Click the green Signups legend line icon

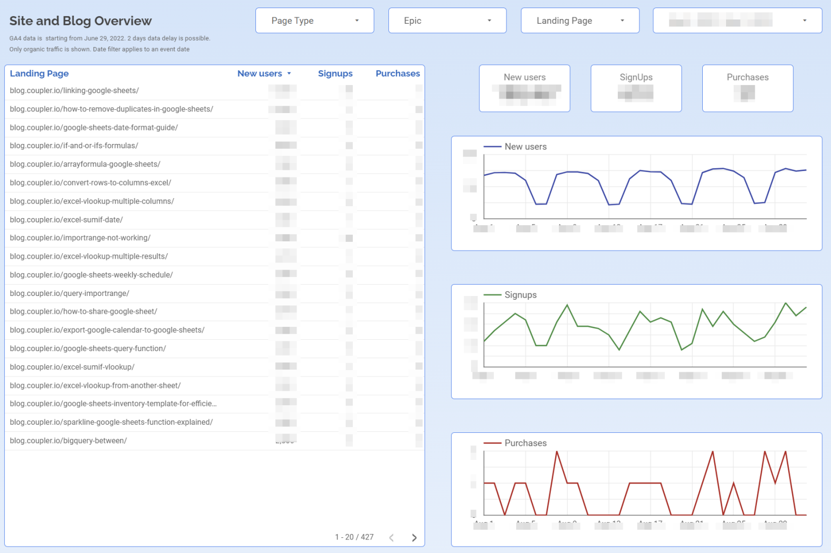click(493, 295)
